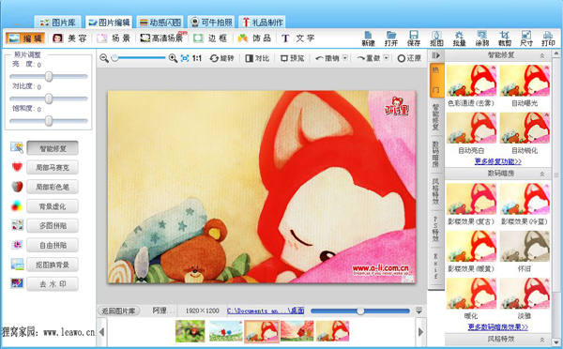Screen dimensions: 563x349
Task: Switch to the 动感闪图 tab
Action: coord(160,23)
